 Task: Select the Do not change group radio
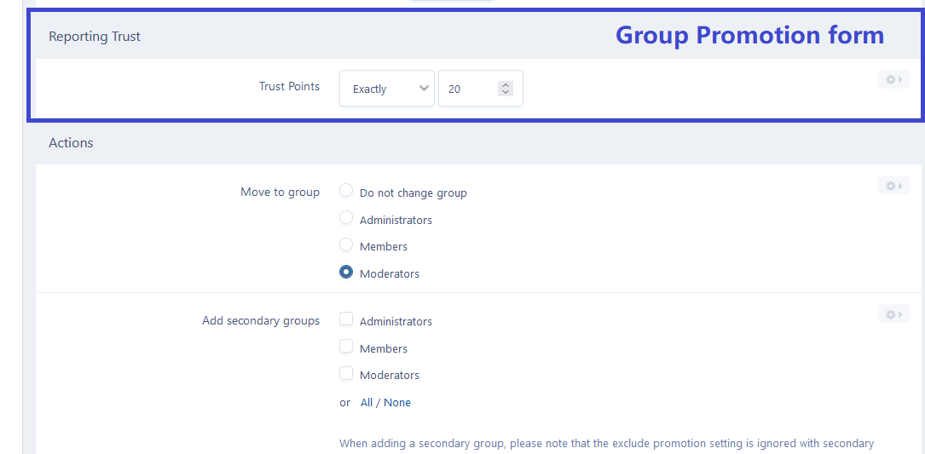click(346, 191)
